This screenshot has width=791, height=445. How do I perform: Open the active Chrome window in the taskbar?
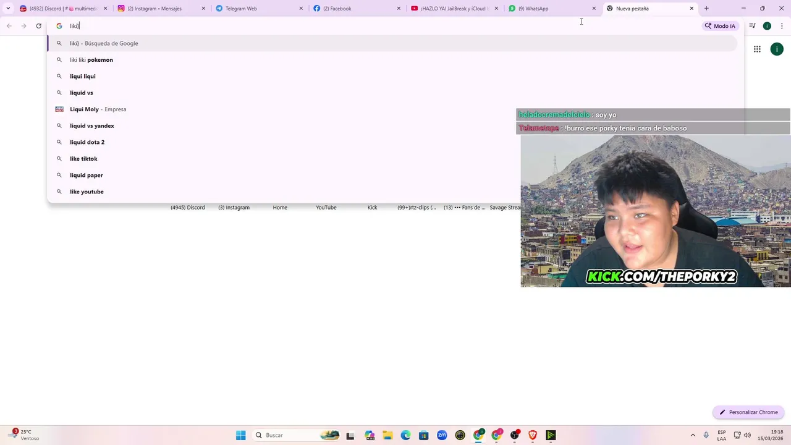click(478, 435)
